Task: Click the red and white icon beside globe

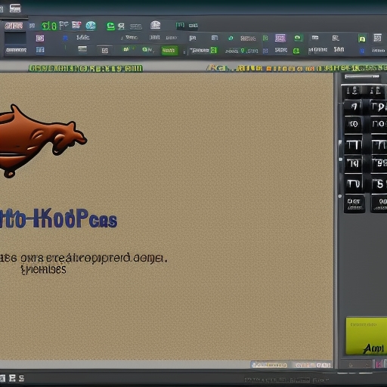Action: pos(76,25)
